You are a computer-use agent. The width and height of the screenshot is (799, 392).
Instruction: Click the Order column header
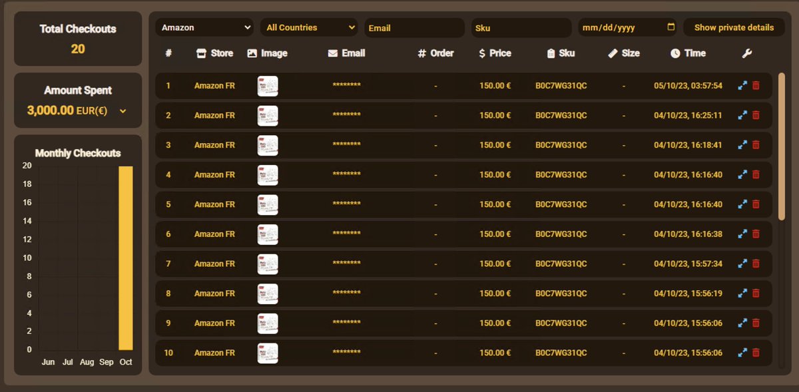[435, 53]
